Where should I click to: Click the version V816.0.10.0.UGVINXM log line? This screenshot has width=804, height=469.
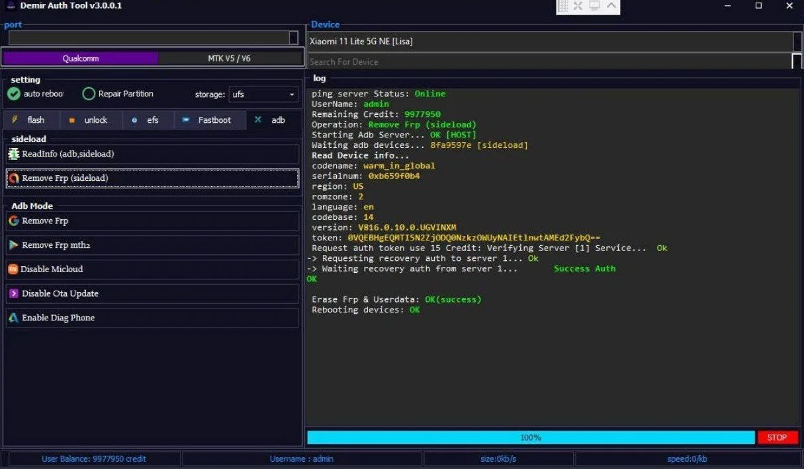click(x=384, y=227)
